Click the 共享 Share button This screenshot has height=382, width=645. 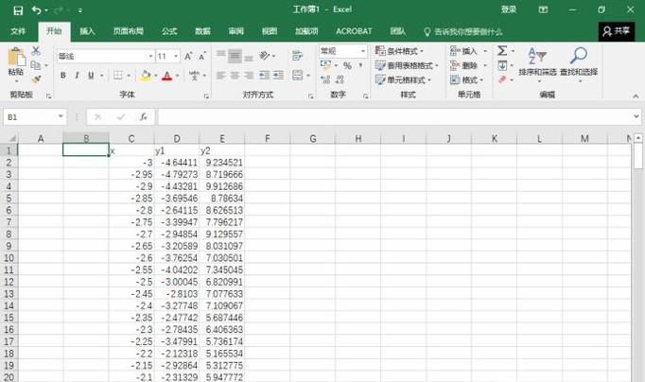point(617,31)
